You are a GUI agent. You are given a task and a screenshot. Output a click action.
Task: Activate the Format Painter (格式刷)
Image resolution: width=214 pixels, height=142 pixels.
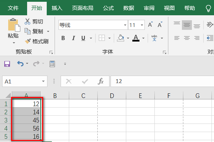click(37, 41)
